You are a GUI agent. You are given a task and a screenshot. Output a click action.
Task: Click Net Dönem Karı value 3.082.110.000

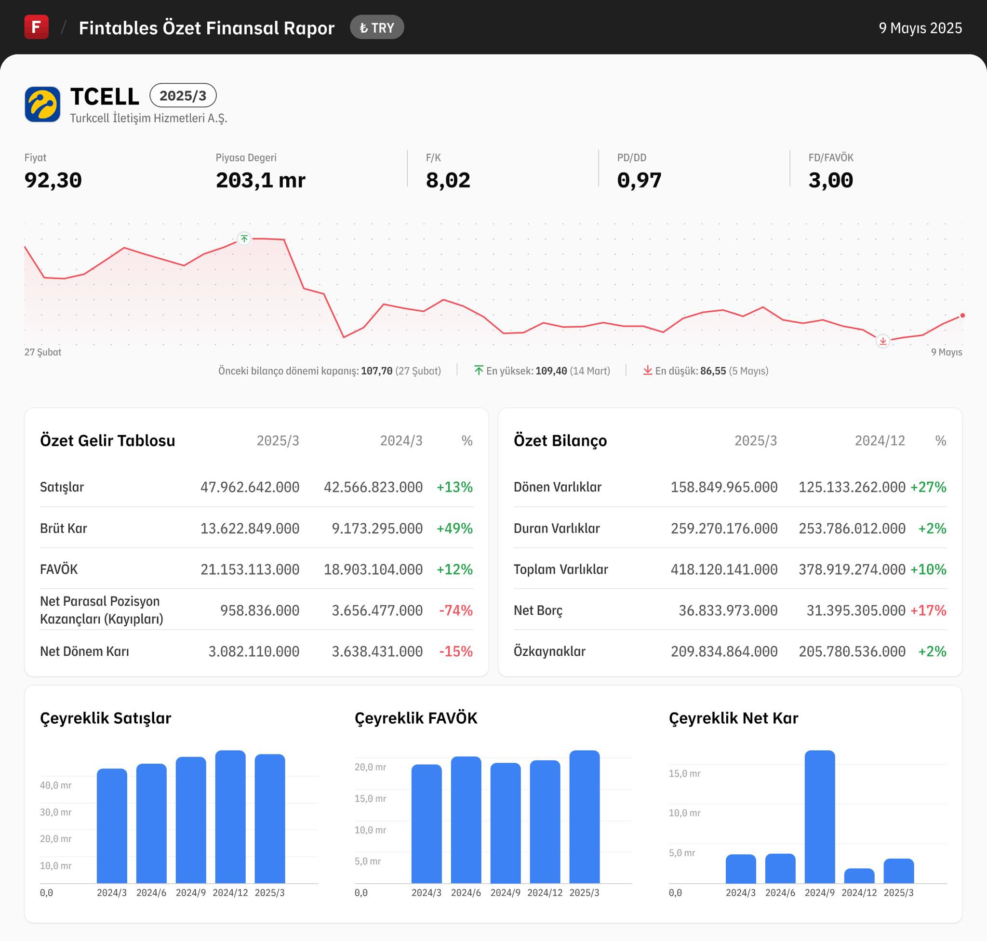pyautogui.click(x=254, y=651)
